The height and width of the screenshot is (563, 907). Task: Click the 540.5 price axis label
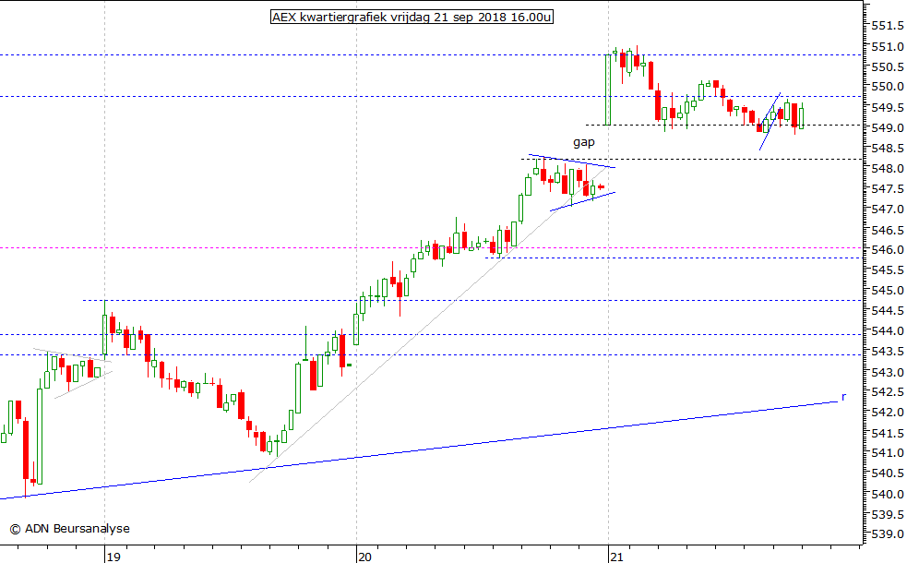click(888, 473)
